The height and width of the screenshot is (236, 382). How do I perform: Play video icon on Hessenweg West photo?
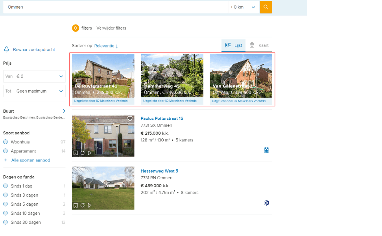click(x=90, y=206)
